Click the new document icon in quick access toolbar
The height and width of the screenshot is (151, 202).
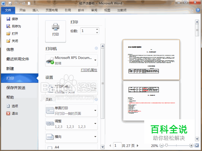click(29, 3)
